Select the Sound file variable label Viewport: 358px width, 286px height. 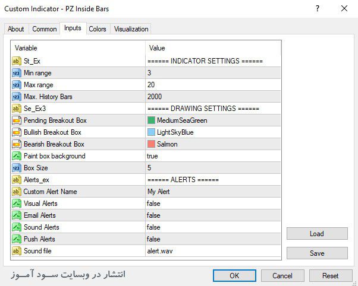pyautogui.click(x=37, y=250)
